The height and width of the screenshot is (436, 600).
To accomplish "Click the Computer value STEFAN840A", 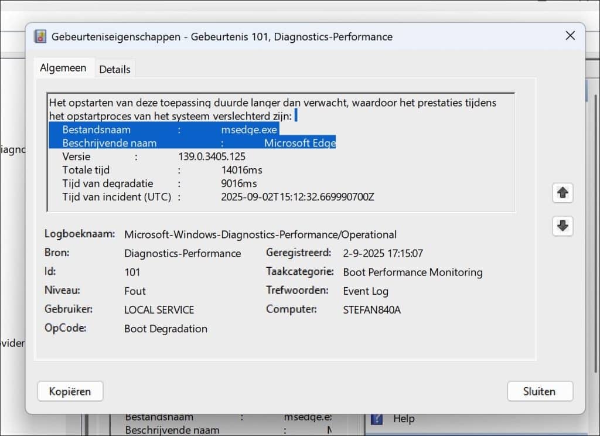I will coord(371,309).
